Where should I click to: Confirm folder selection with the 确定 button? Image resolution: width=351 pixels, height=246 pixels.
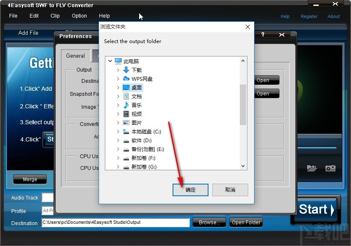(190, 190)
